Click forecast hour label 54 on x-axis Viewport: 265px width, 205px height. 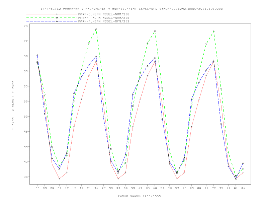170,188
